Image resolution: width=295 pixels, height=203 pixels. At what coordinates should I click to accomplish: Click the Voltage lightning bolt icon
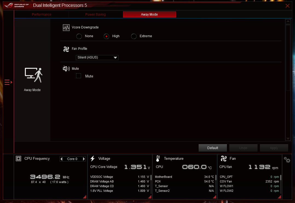(x=92, y=159)
